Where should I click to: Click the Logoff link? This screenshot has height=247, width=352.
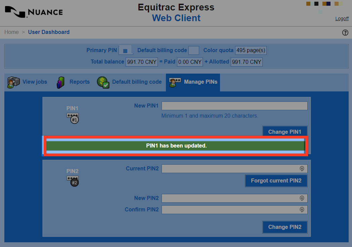342,18
